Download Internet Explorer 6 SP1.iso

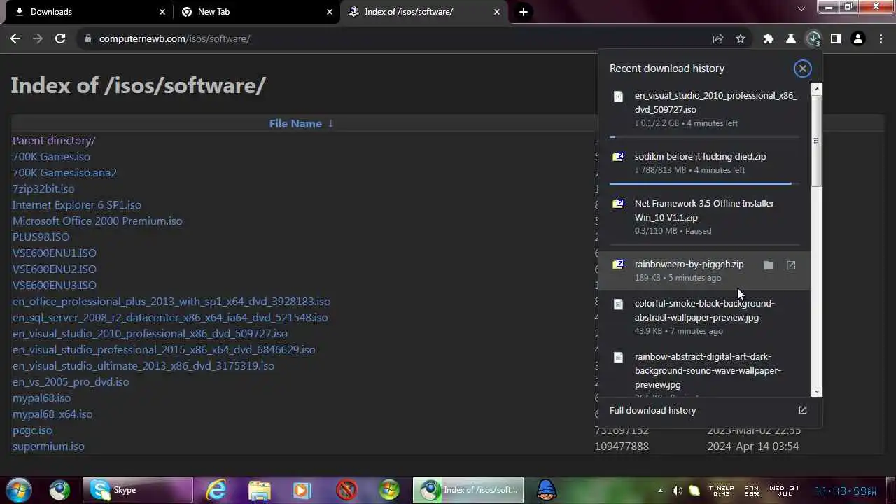(x=77, y=204)
